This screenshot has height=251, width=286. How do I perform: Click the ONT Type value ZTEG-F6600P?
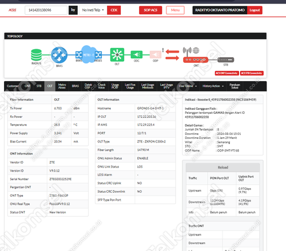59,196
